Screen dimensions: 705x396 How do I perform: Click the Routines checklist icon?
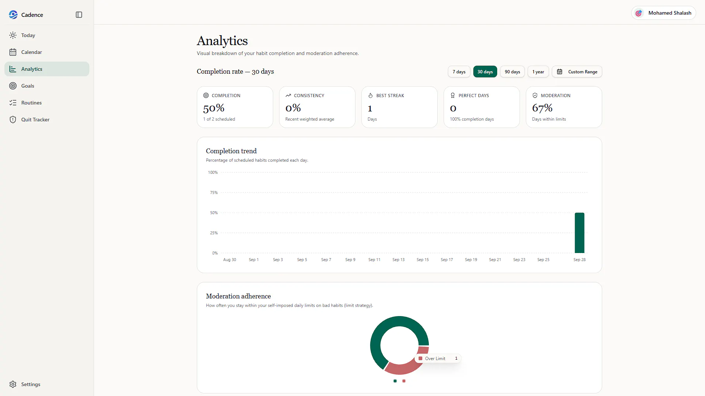pyautogui.click(x=13, y=103)
